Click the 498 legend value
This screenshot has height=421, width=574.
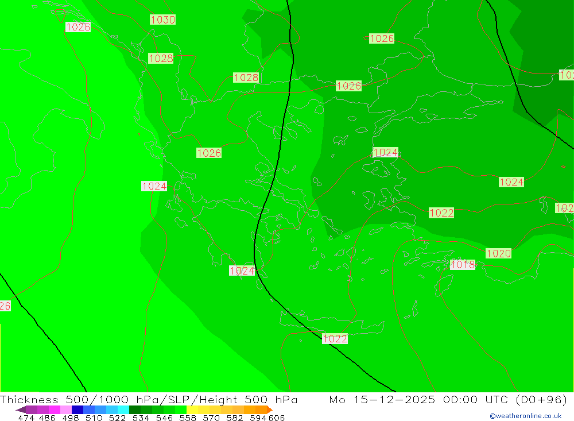71,418
